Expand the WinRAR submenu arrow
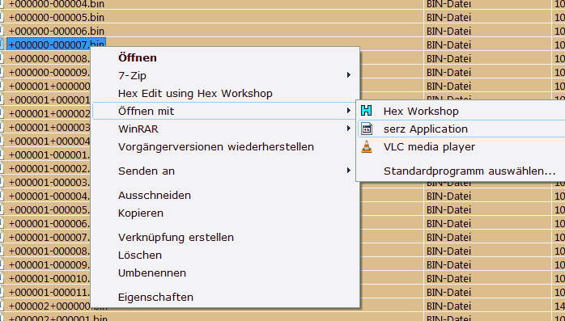The height and width of the screenshot is (321, 565). click(348, 129)
